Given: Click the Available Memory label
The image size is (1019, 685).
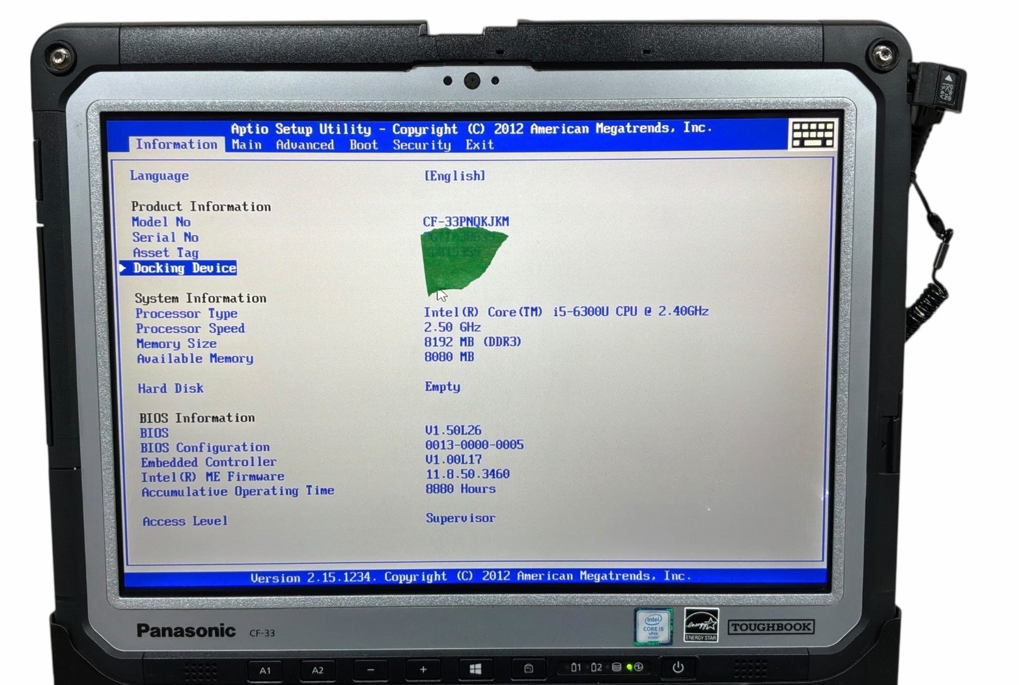Looking at the screenshot, I should 195,358.
